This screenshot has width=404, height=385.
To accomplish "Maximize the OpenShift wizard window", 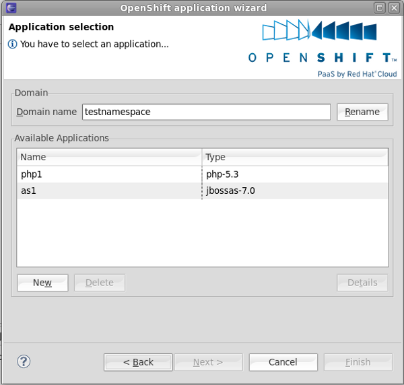I will 380,8.
